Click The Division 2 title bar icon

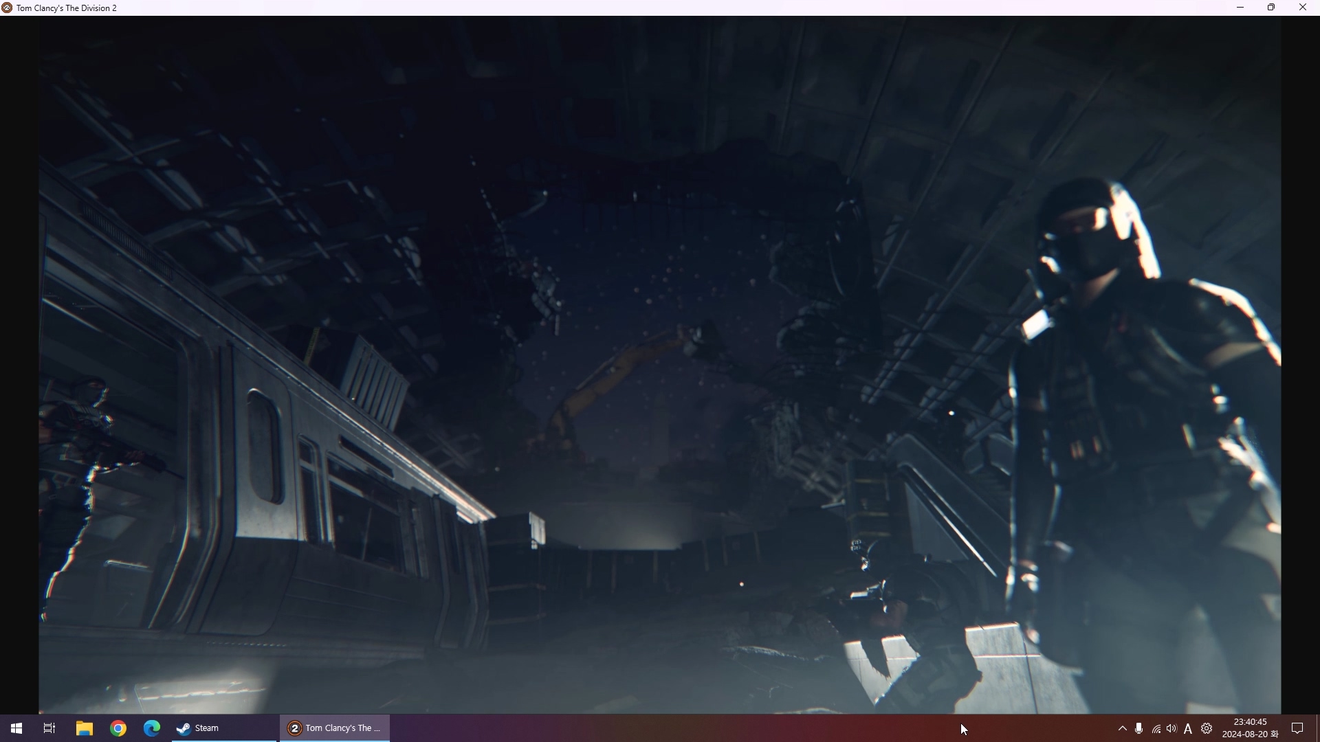[8, 8]
